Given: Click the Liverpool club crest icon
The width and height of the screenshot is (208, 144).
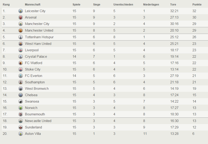Looking at the screenshot, I should pyautogui.click(x=21, y=50).
